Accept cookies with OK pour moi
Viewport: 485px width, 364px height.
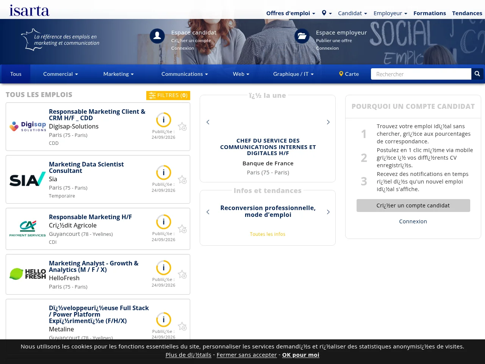click(301, 355)
